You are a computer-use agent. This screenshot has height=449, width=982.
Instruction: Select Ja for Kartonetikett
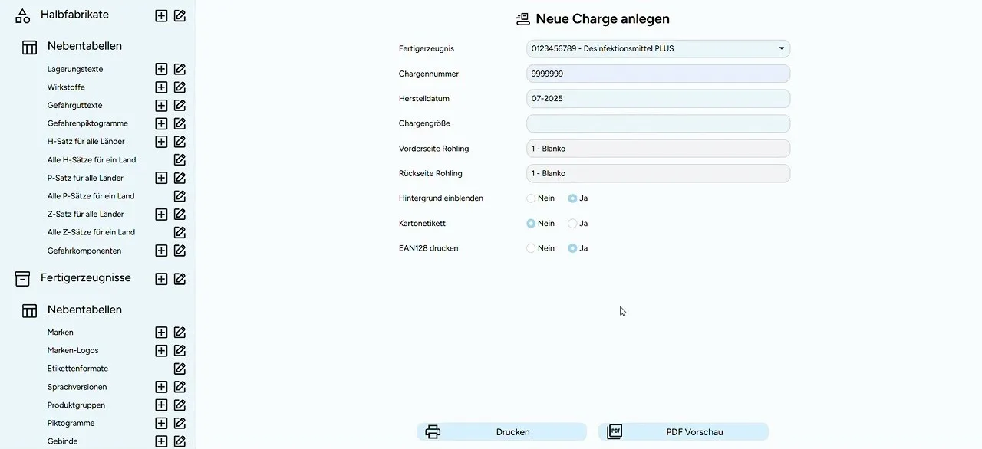click(x=572, y=224)
